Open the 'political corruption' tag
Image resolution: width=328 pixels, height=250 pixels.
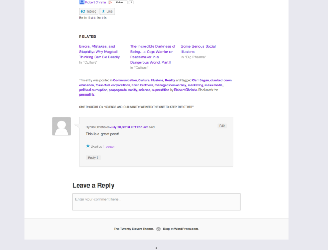coord(93,90)
